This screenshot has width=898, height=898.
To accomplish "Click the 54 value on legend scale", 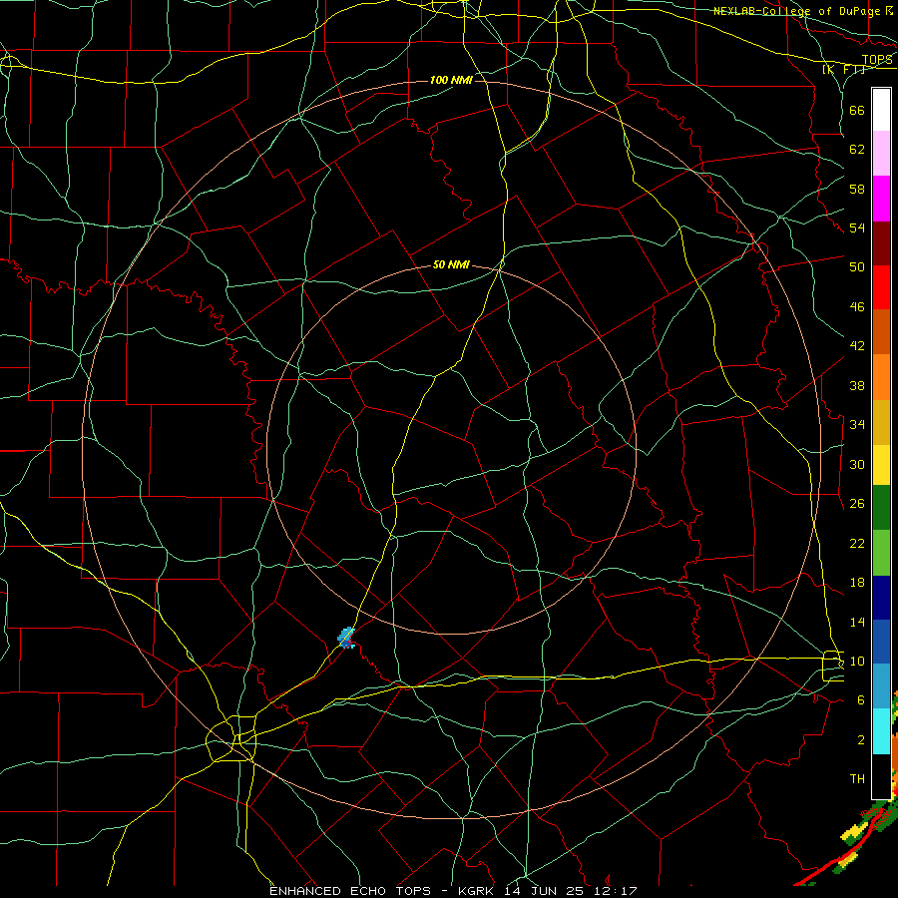I will point(857,227).
